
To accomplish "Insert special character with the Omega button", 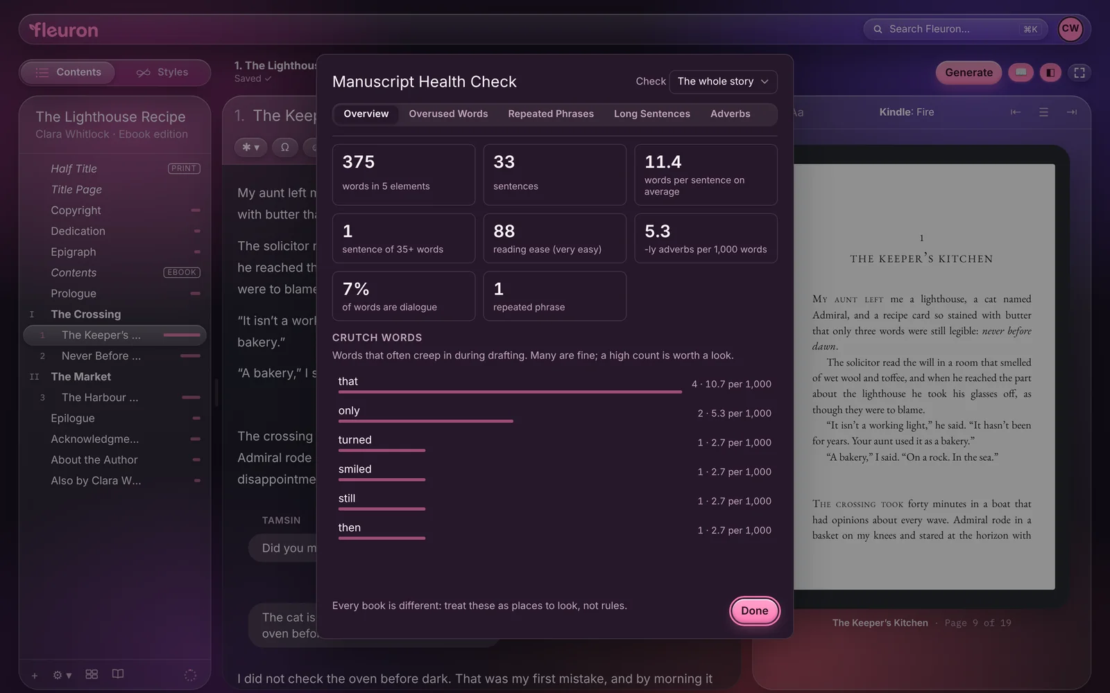I will pos(284,147).
